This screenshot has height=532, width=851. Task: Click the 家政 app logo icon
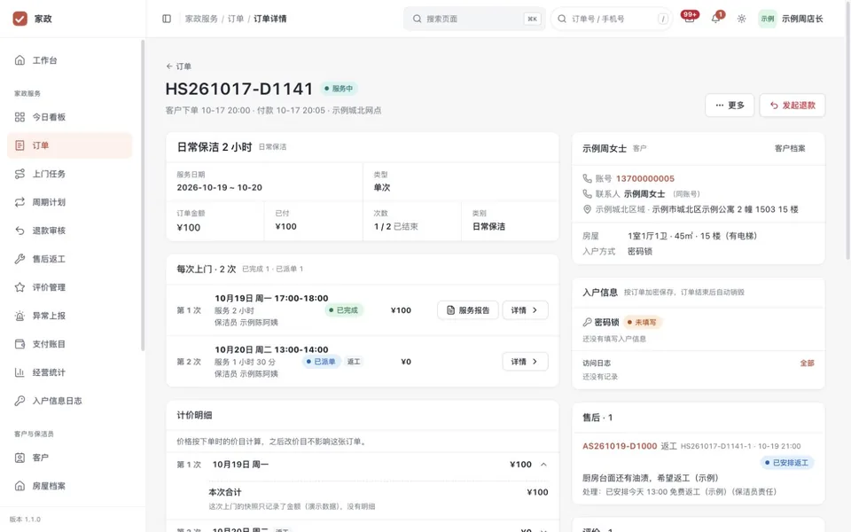click(20, 19)
